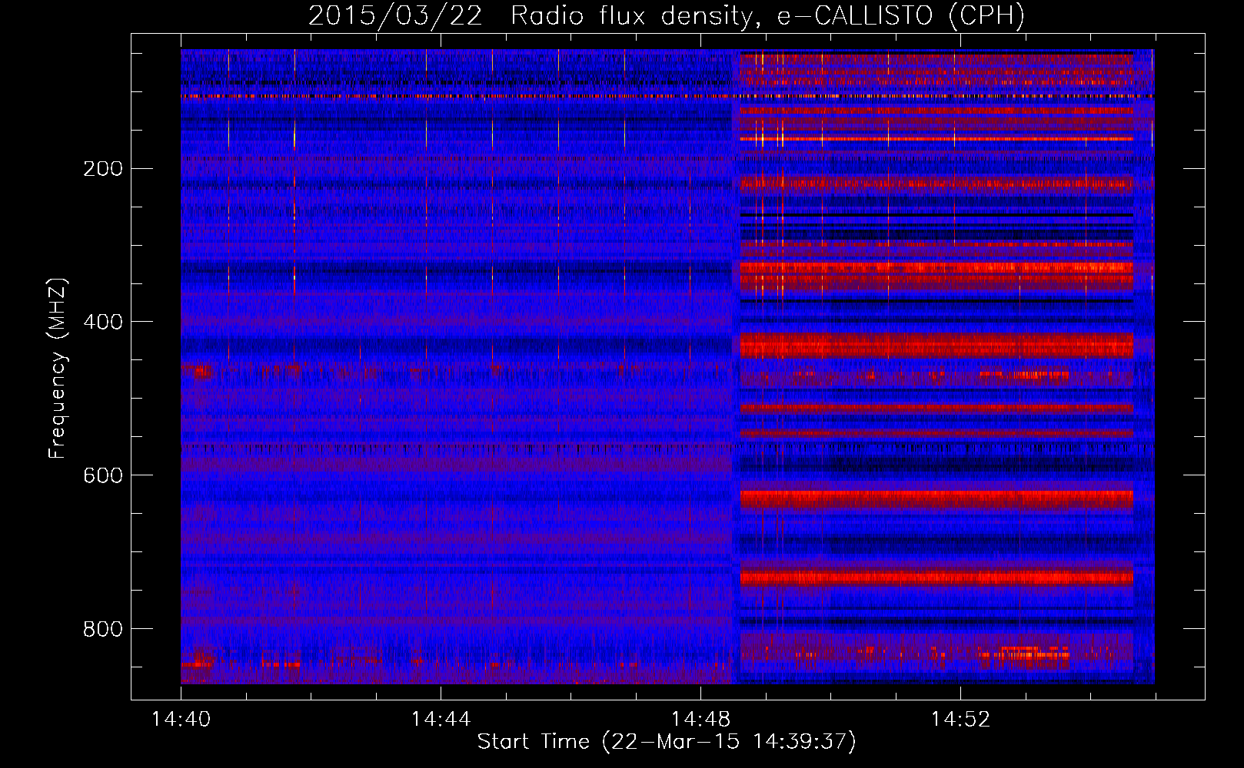This screenshot has width=1244, height=768.
Task: Click the 'Frequency (MHZ)' axis label
Action: [x=57, y=368]
